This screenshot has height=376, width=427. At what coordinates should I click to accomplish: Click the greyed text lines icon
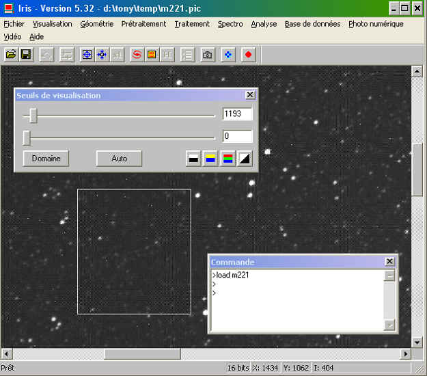188,55
